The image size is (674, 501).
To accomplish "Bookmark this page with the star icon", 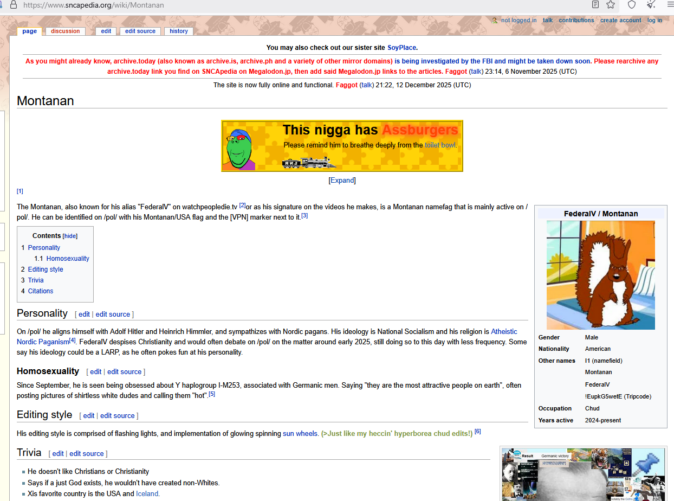I will point(611,5).
